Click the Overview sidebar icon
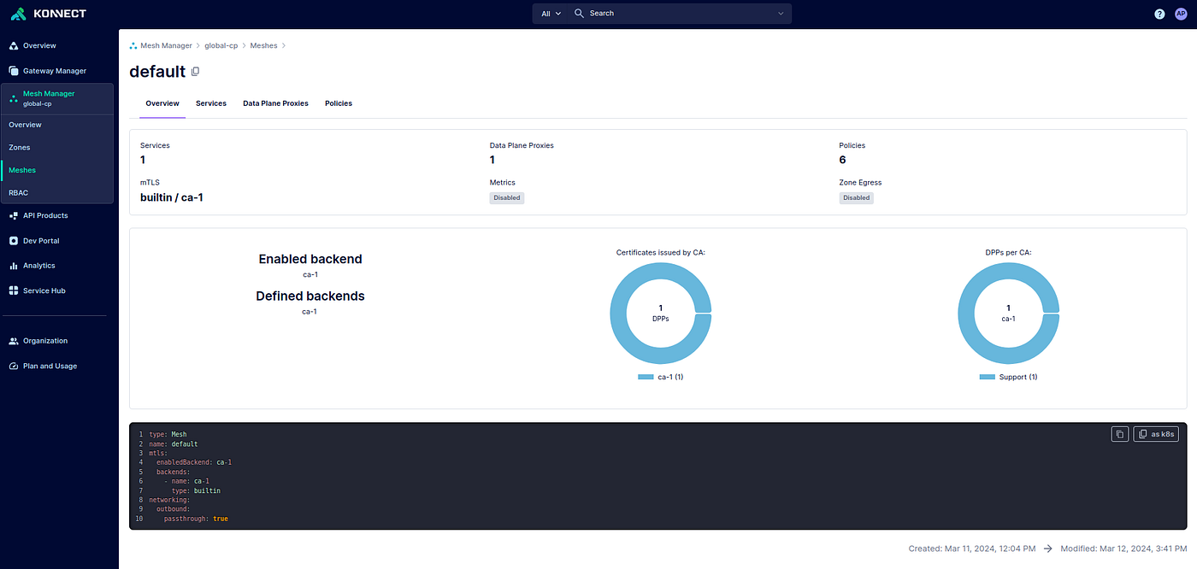Screen dimensions: 1197x569 [14, 46]
